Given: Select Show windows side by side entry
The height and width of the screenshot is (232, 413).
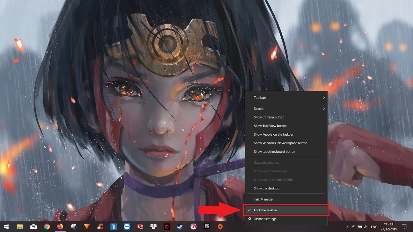Looking at the screenshot, I should click(286, 180).
